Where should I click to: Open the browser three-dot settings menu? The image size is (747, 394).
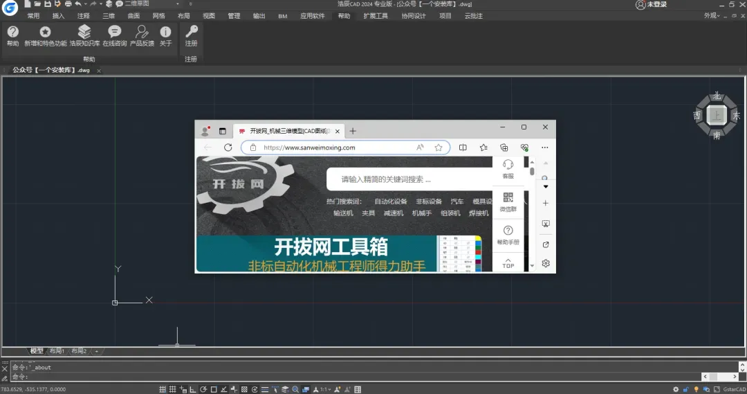click(545, 147)
